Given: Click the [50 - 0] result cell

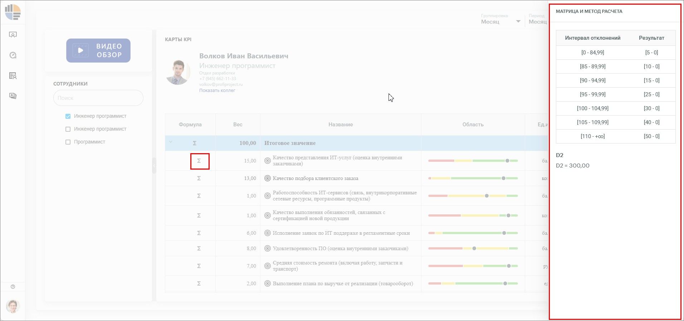Looking at the screenshot, I should coord(651,136).
